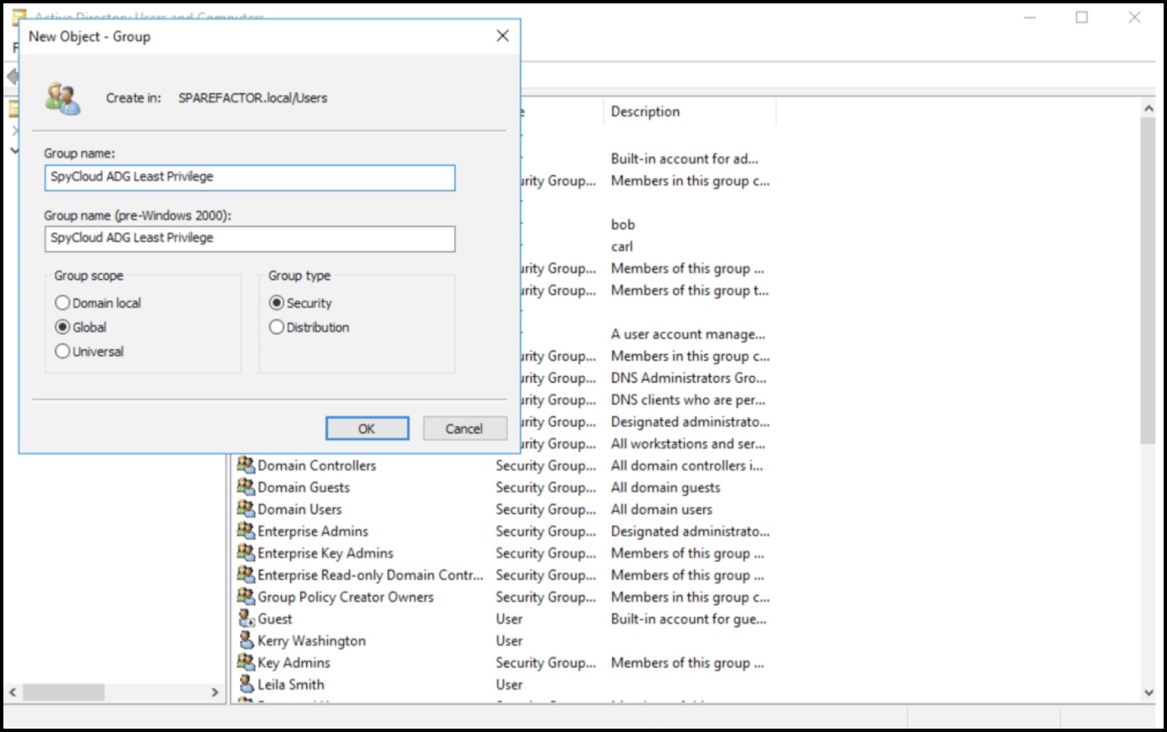Viewport: 1167px width, 732px height.
Task: Click the tree pane horizontal scrollbar thumb
Action: click(64, 692)
